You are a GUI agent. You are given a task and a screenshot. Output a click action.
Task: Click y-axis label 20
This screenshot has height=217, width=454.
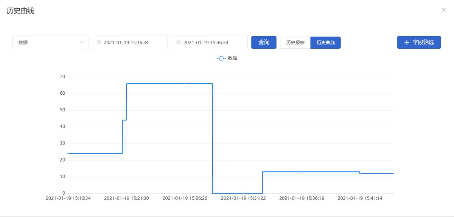[x=62, y=160]
